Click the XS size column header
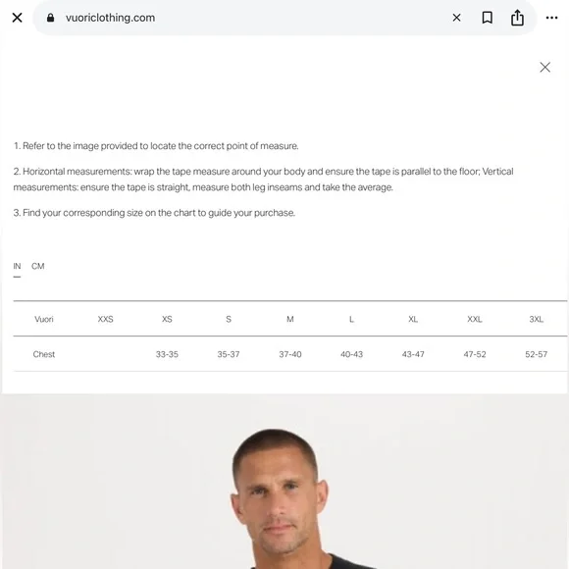The image size is (569, 569). [167, 319]
